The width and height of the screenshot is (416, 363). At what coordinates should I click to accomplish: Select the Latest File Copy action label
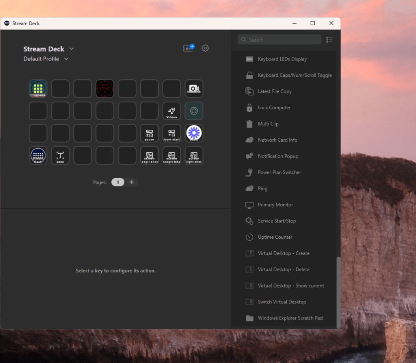tap(275, 91)
